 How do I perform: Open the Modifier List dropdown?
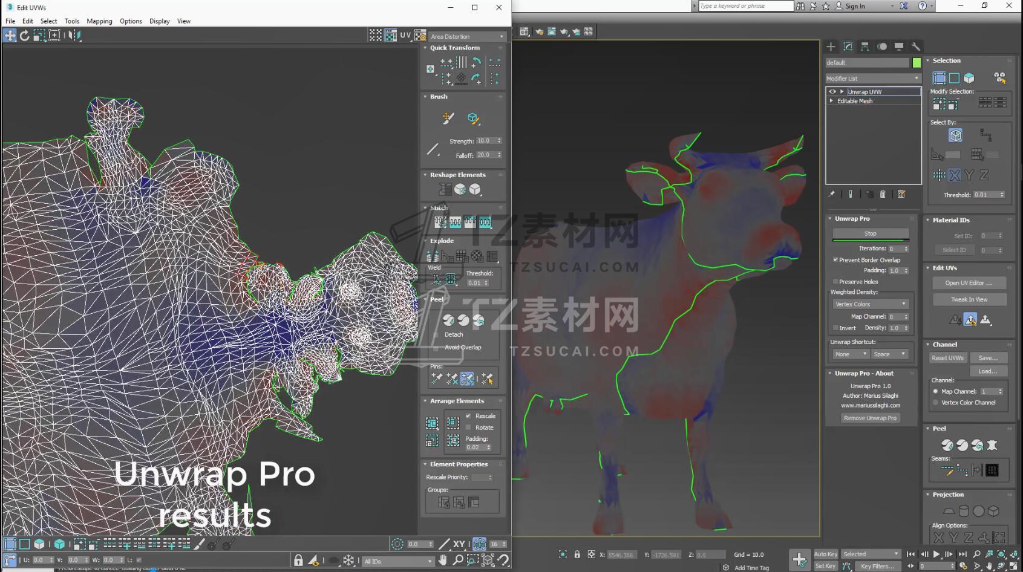point(872,79)
